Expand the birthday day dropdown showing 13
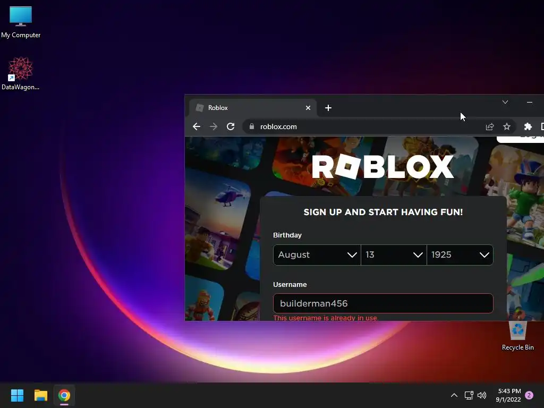This screenshot has height=408, width=544. coord(394,255)
